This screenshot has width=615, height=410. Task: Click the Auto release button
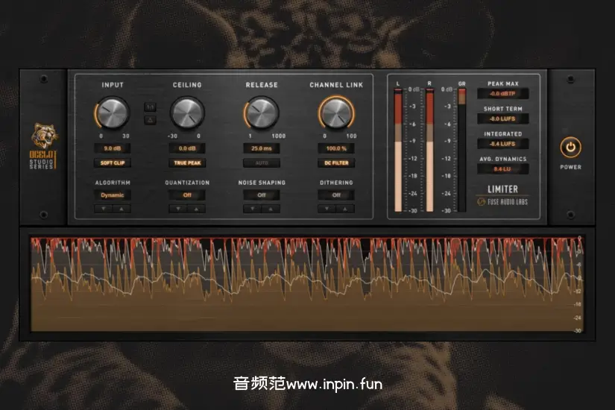(x=262, y=163)
